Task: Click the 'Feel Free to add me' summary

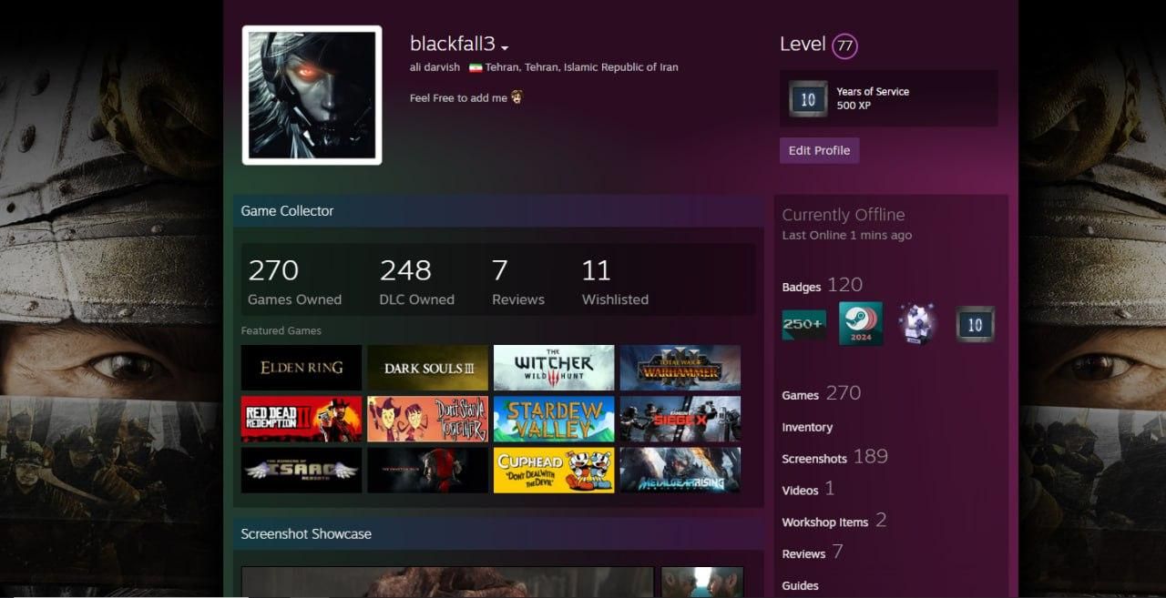Action: tap(466, 97)
